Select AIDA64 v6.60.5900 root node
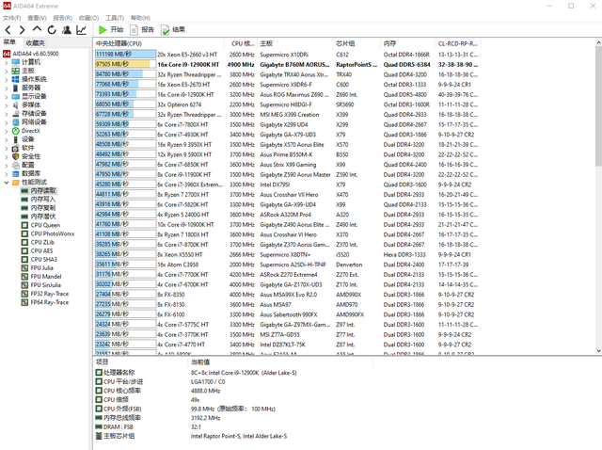602x450 pixels. [31, 54]
